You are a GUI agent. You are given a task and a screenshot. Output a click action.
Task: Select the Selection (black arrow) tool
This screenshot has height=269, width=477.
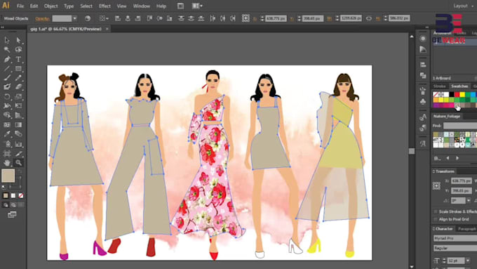(7, 40)
